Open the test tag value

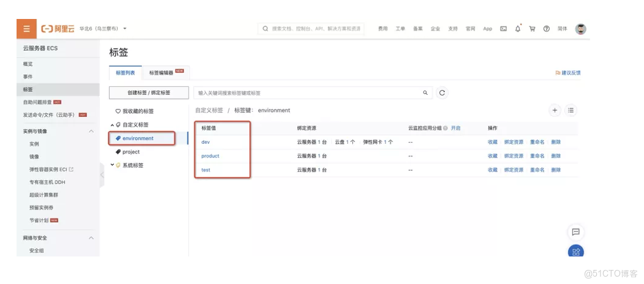pyautogui.click(x=206, y=170)
